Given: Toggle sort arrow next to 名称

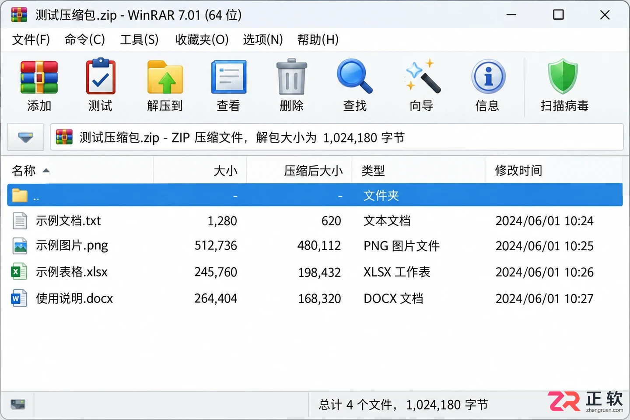Looking at the screenshot, I should (x=46, y=171).
